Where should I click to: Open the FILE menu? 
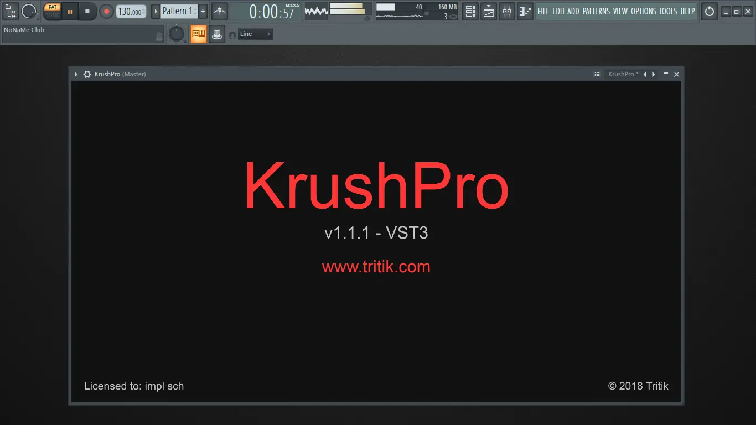click(543, 11)
